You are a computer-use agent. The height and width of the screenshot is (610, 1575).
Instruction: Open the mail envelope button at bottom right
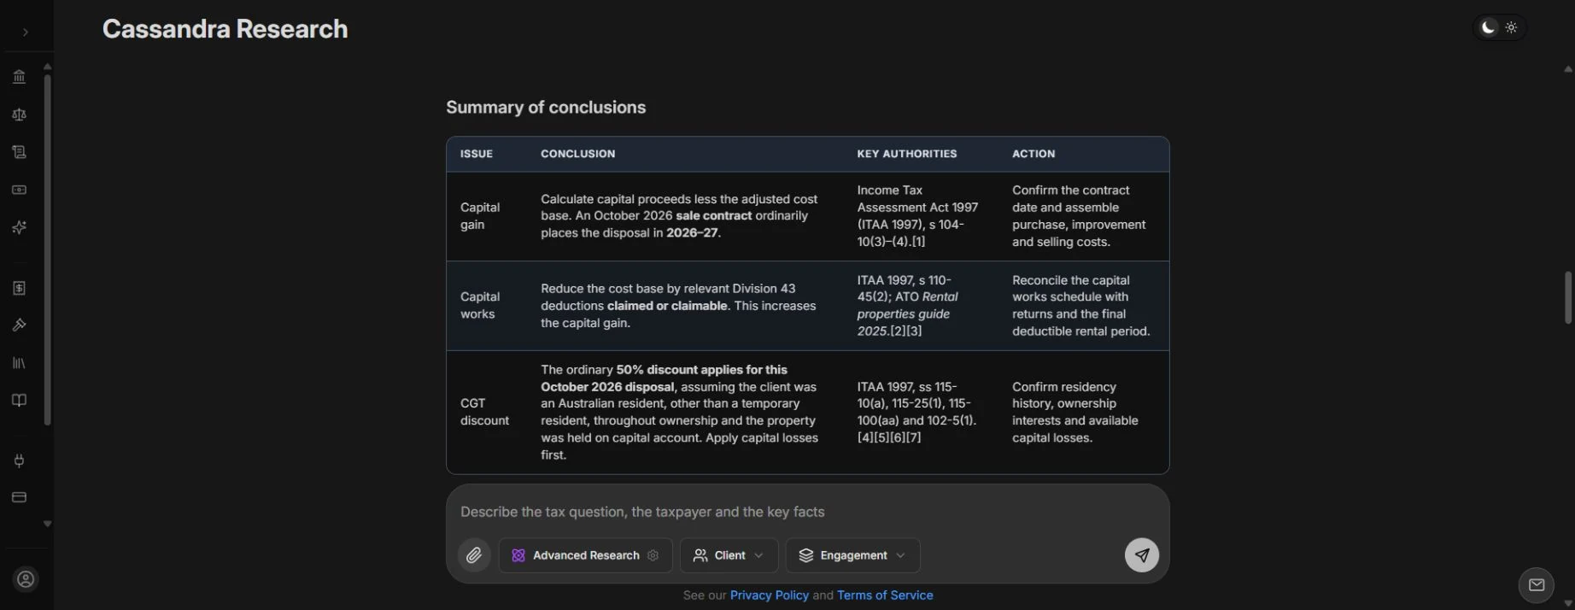tap(1537, 585)
